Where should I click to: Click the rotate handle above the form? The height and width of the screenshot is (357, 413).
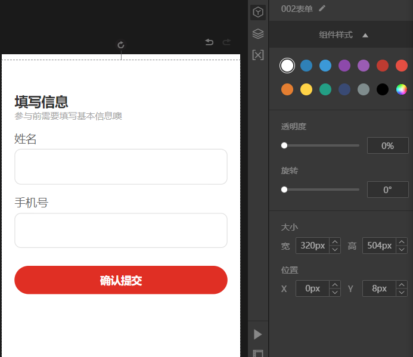pos(121,45)
